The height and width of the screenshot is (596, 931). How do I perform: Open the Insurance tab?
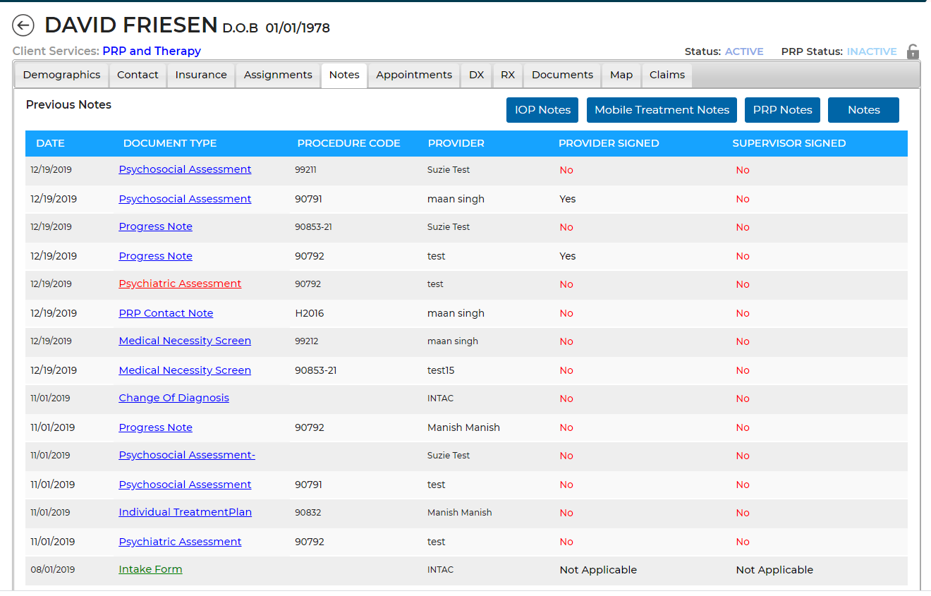click(201, 75)
